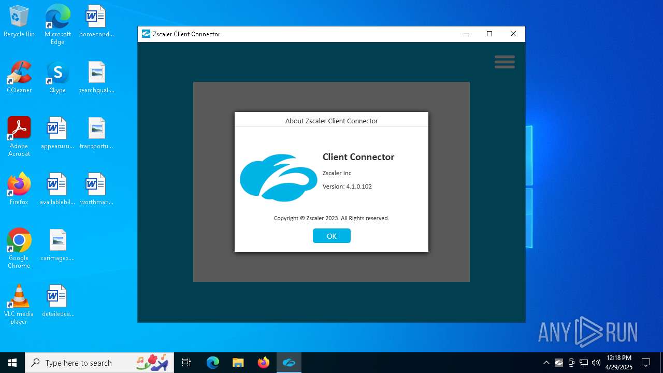
Task: Select the Microsoft Edge desktop shortcut
Action: pyautogui.click(x=57, y=24)
